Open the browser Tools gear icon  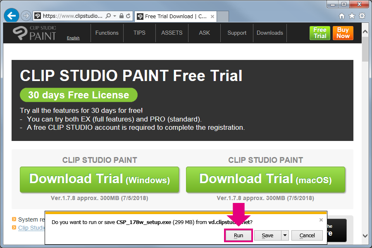tap(362, 16)
